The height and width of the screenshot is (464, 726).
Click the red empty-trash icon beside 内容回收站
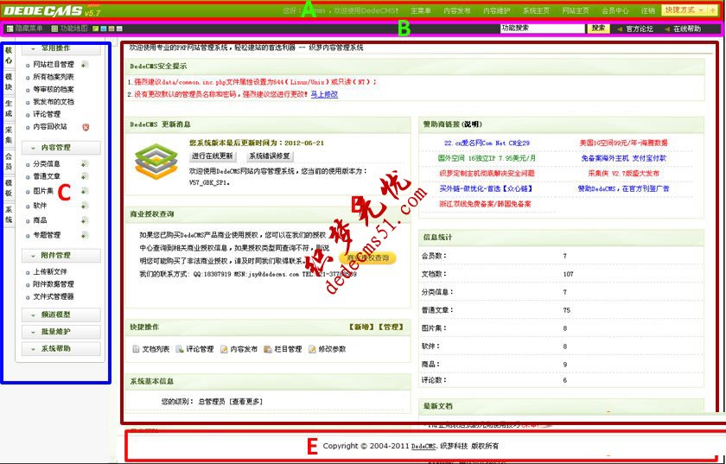pos(86,127)
